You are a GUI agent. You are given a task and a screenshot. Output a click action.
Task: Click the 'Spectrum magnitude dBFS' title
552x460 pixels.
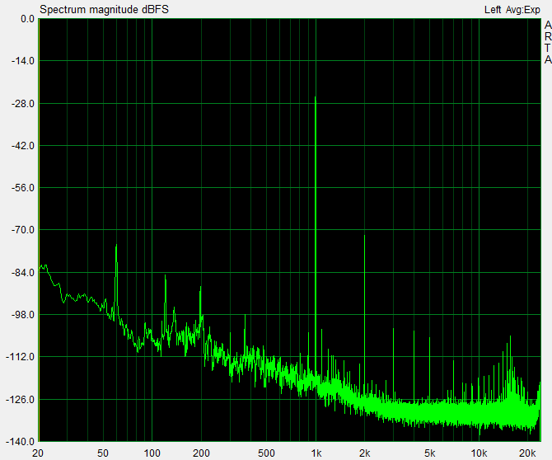(104, 10)
